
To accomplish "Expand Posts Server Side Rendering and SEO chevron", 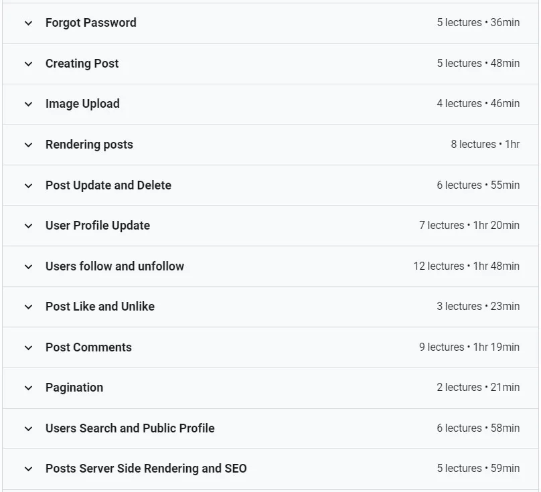I will point(29,469).
